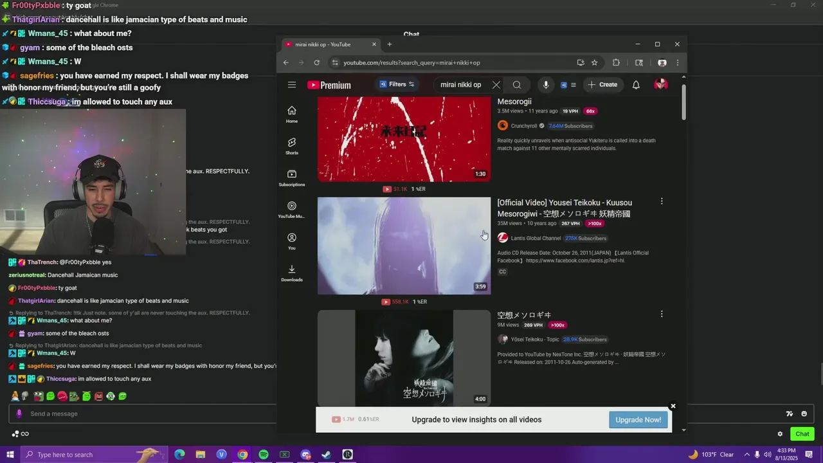823x463 pixels.
Task: Click the Windows taskbar search box
Action: [94, 455]
